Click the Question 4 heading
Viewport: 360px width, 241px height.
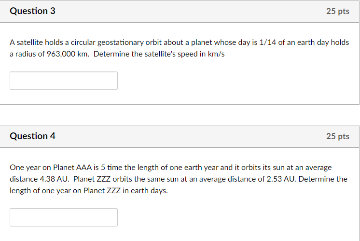[x=32, y=136]
